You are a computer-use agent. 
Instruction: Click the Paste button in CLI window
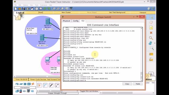pos(138,84)
